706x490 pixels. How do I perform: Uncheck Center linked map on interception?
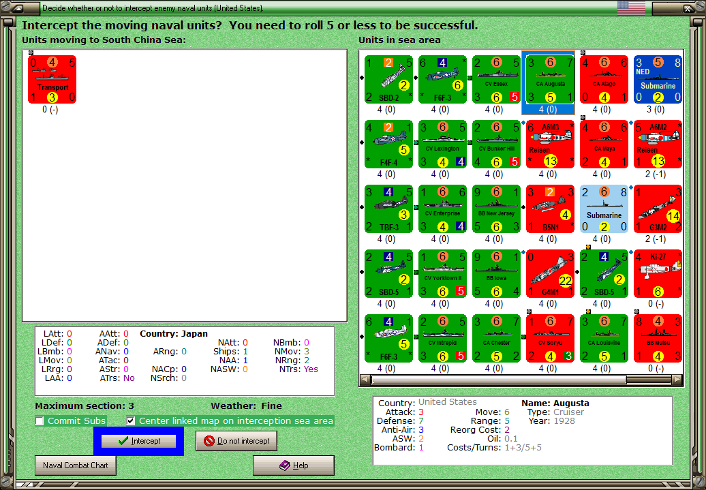point(131,421)
